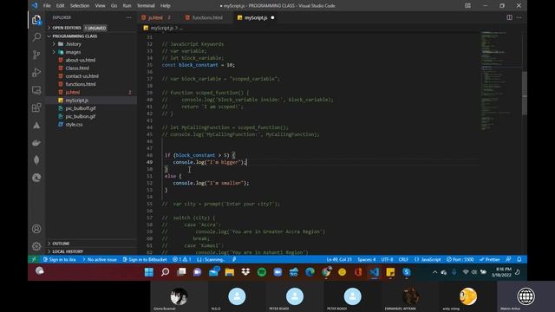Switch to the functions.html tab
This screenshot has width=555, height=312.
point(207,17)
